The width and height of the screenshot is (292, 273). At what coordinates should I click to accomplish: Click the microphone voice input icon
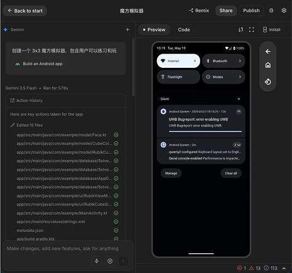pyautogui.click(x=96, y=261)
